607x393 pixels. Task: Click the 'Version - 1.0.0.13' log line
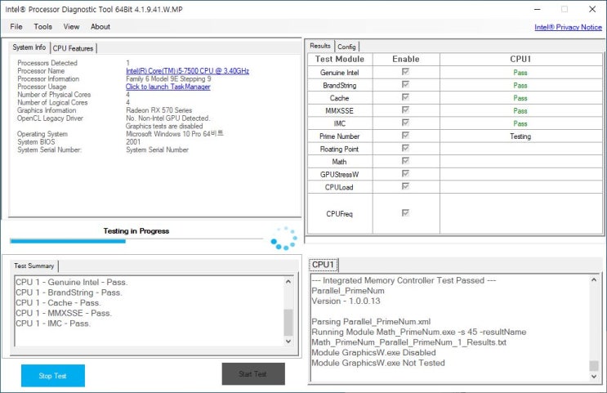[346, 301]
